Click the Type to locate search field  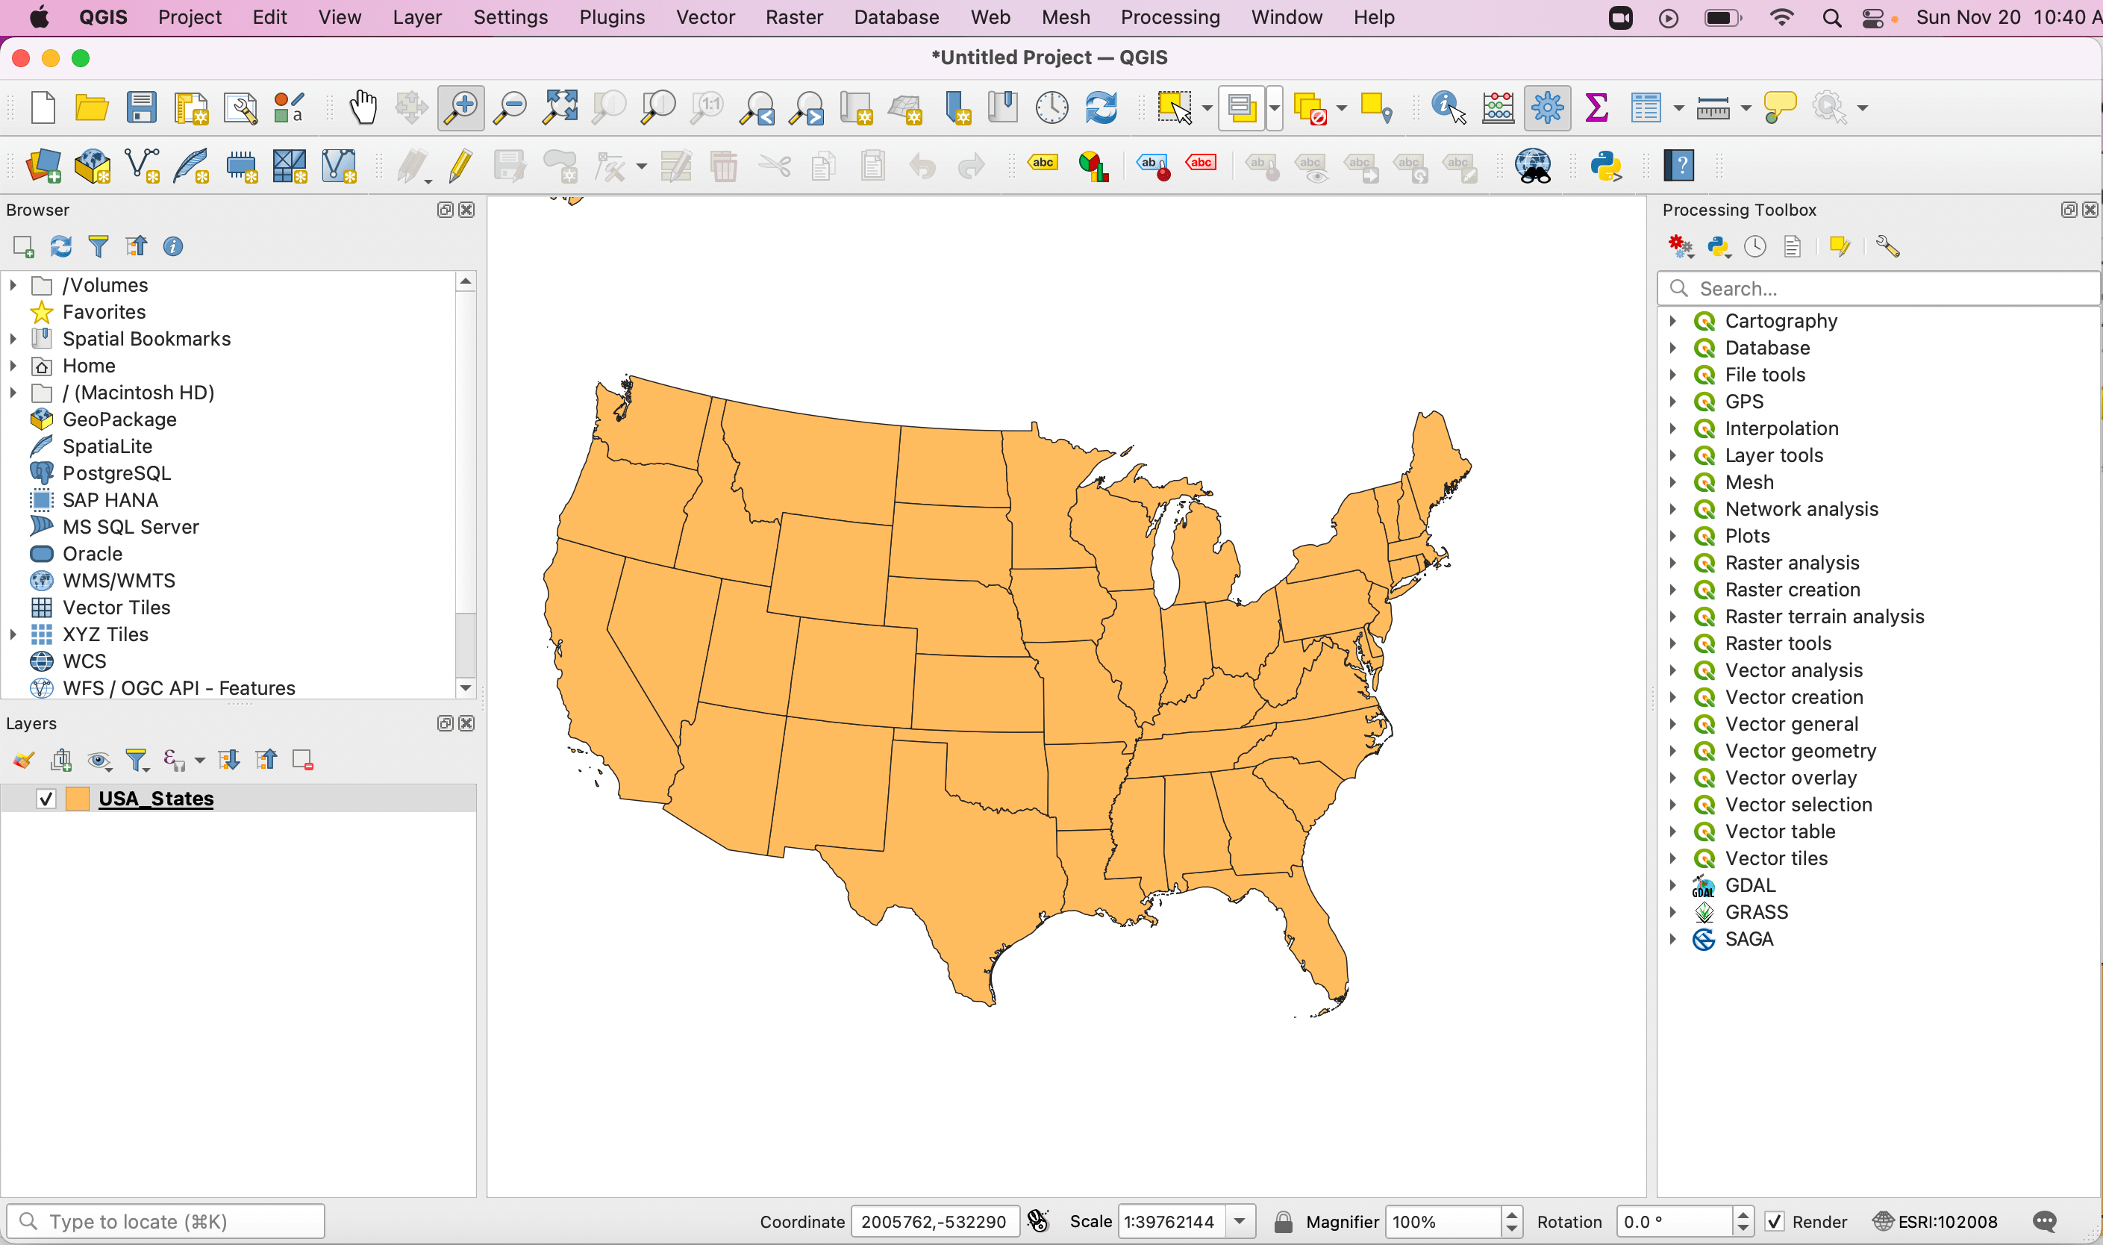(x=165, y=1220)
